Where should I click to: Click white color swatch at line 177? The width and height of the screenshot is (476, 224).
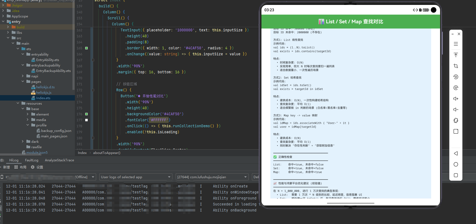(x=87, y=120)
